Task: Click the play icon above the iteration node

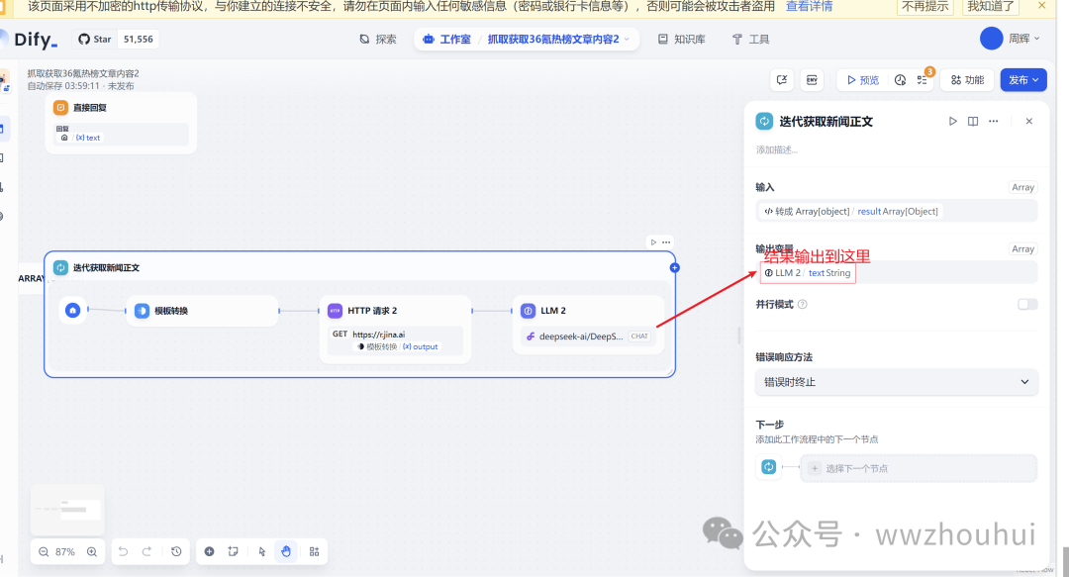Action: (653, 242)
